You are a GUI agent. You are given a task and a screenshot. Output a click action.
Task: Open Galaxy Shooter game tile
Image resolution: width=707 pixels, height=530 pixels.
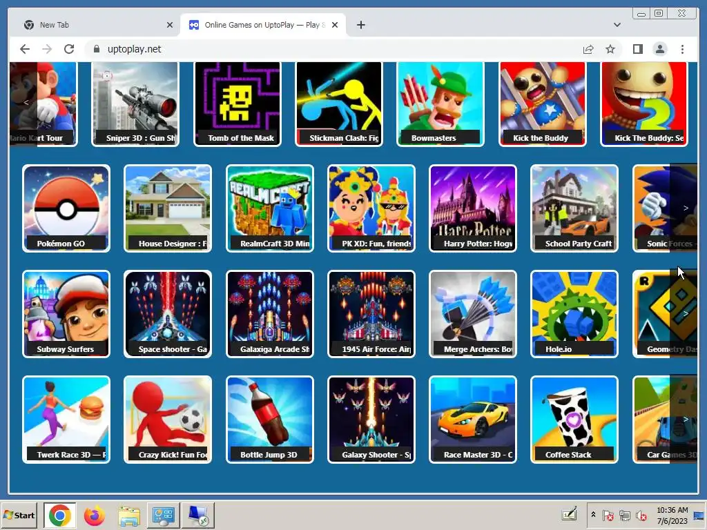(x=371, y=420)
